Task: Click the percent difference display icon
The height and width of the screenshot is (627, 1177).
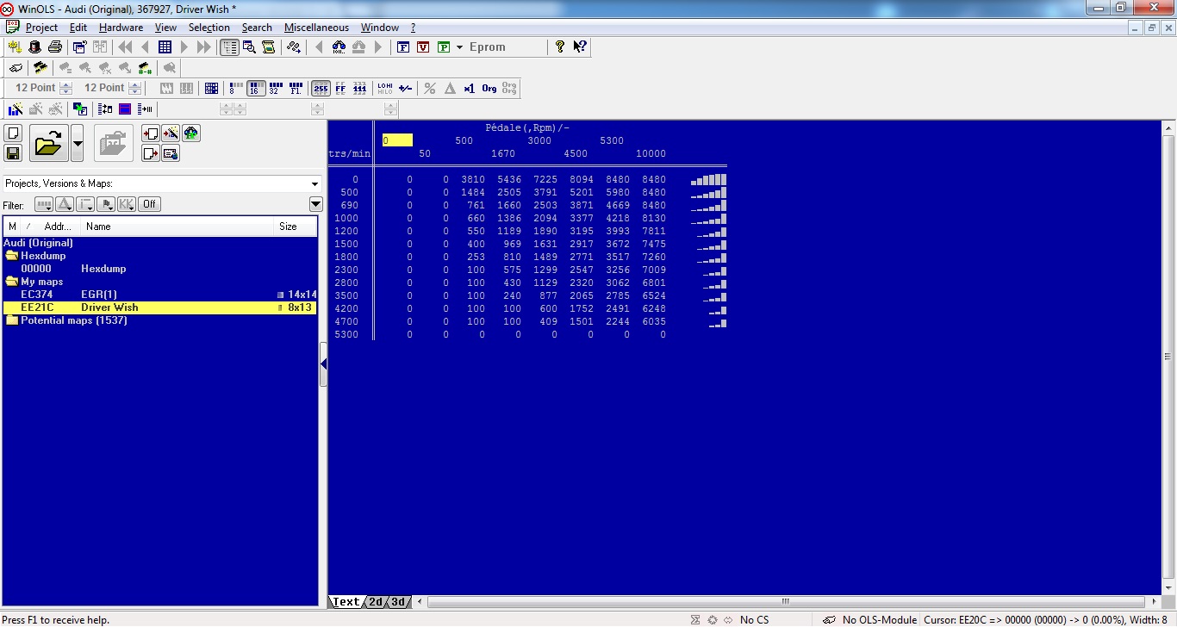Action: point(429,88)
